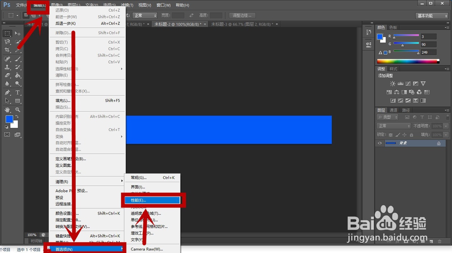The height and width of the screenshot is (253, 452).
Task: Choose Camera Raw(W)... in preferences submenu
Action: pos(152,249)
